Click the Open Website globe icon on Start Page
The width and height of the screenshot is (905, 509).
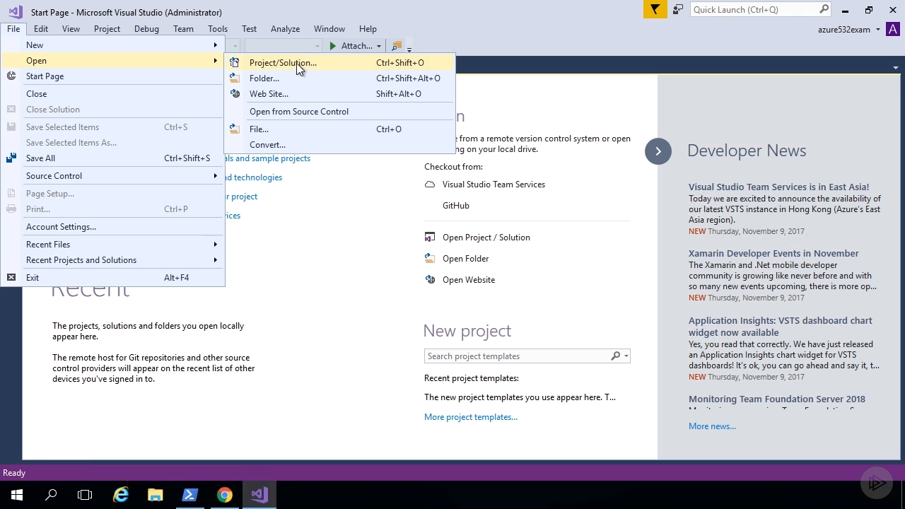430,280
